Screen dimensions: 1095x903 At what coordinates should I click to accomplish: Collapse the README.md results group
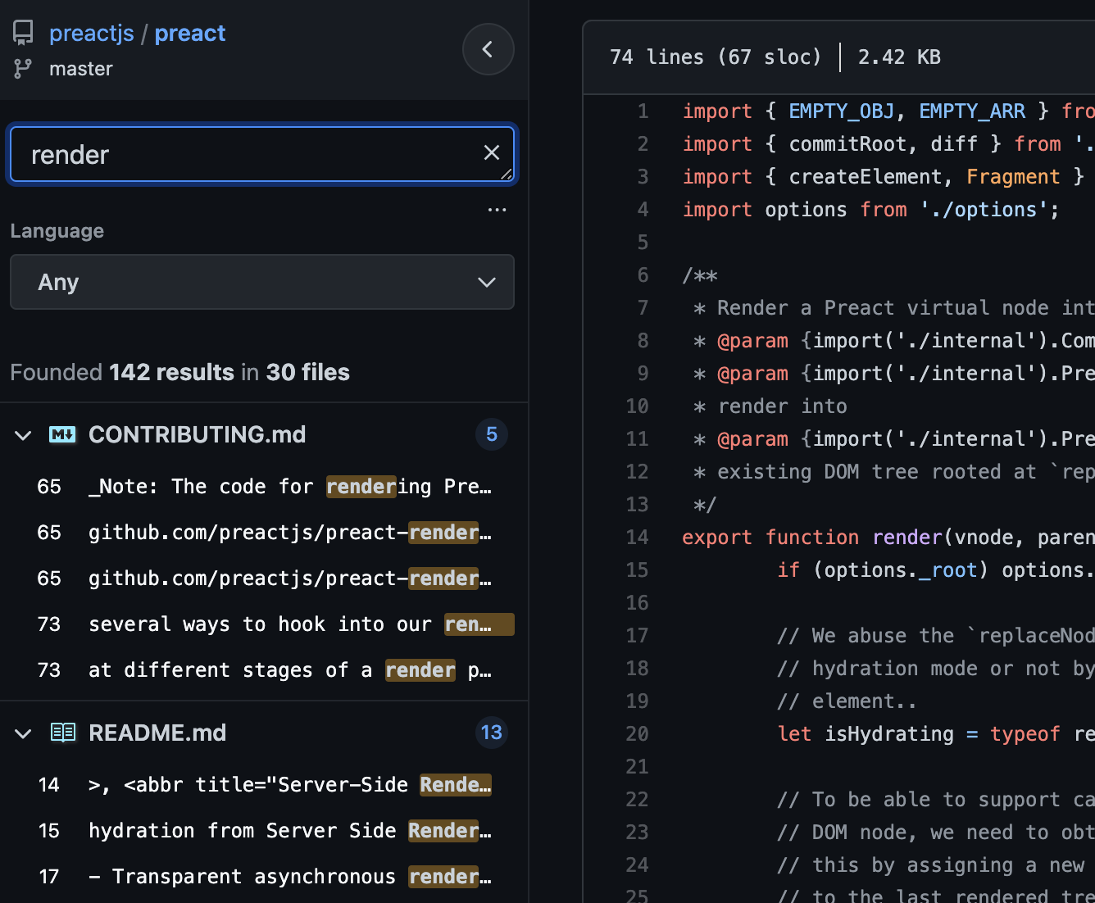pyautogui.click(x=22, y=733)
